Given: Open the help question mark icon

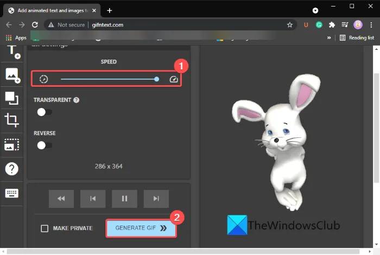Looking at the screenshot, I should tap(12, 169).
